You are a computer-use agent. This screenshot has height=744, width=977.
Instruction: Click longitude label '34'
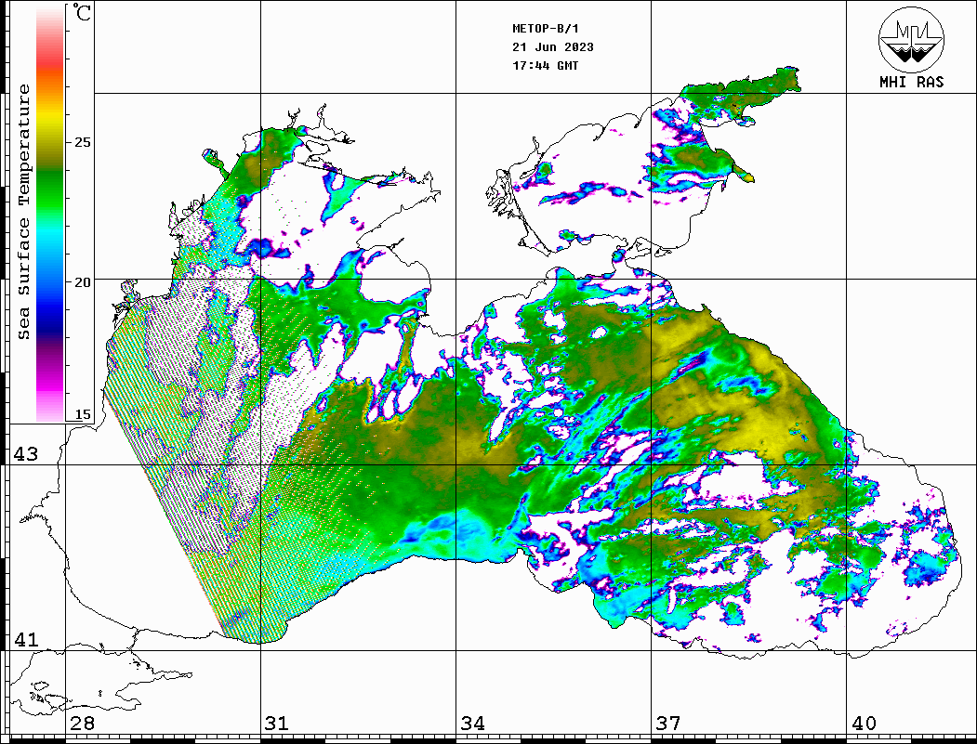pos(472,723)
